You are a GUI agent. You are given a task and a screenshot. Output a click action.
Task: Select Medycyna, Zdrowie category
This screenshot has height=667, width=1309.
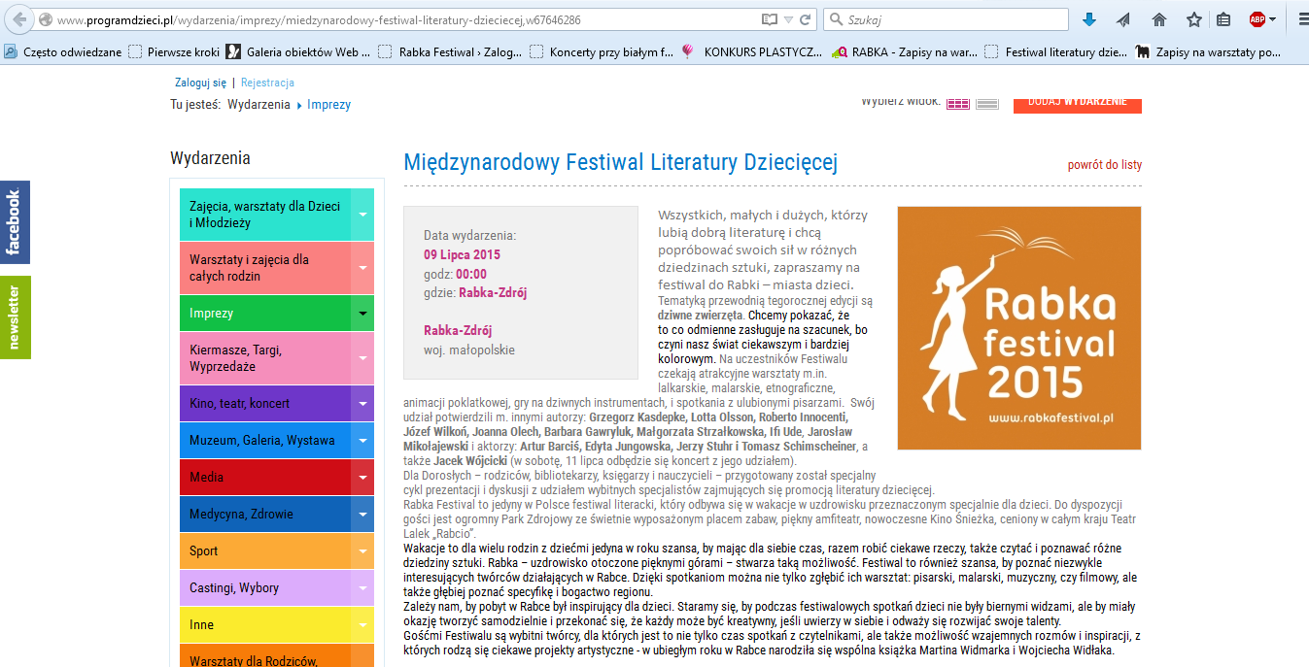[265, 514]
